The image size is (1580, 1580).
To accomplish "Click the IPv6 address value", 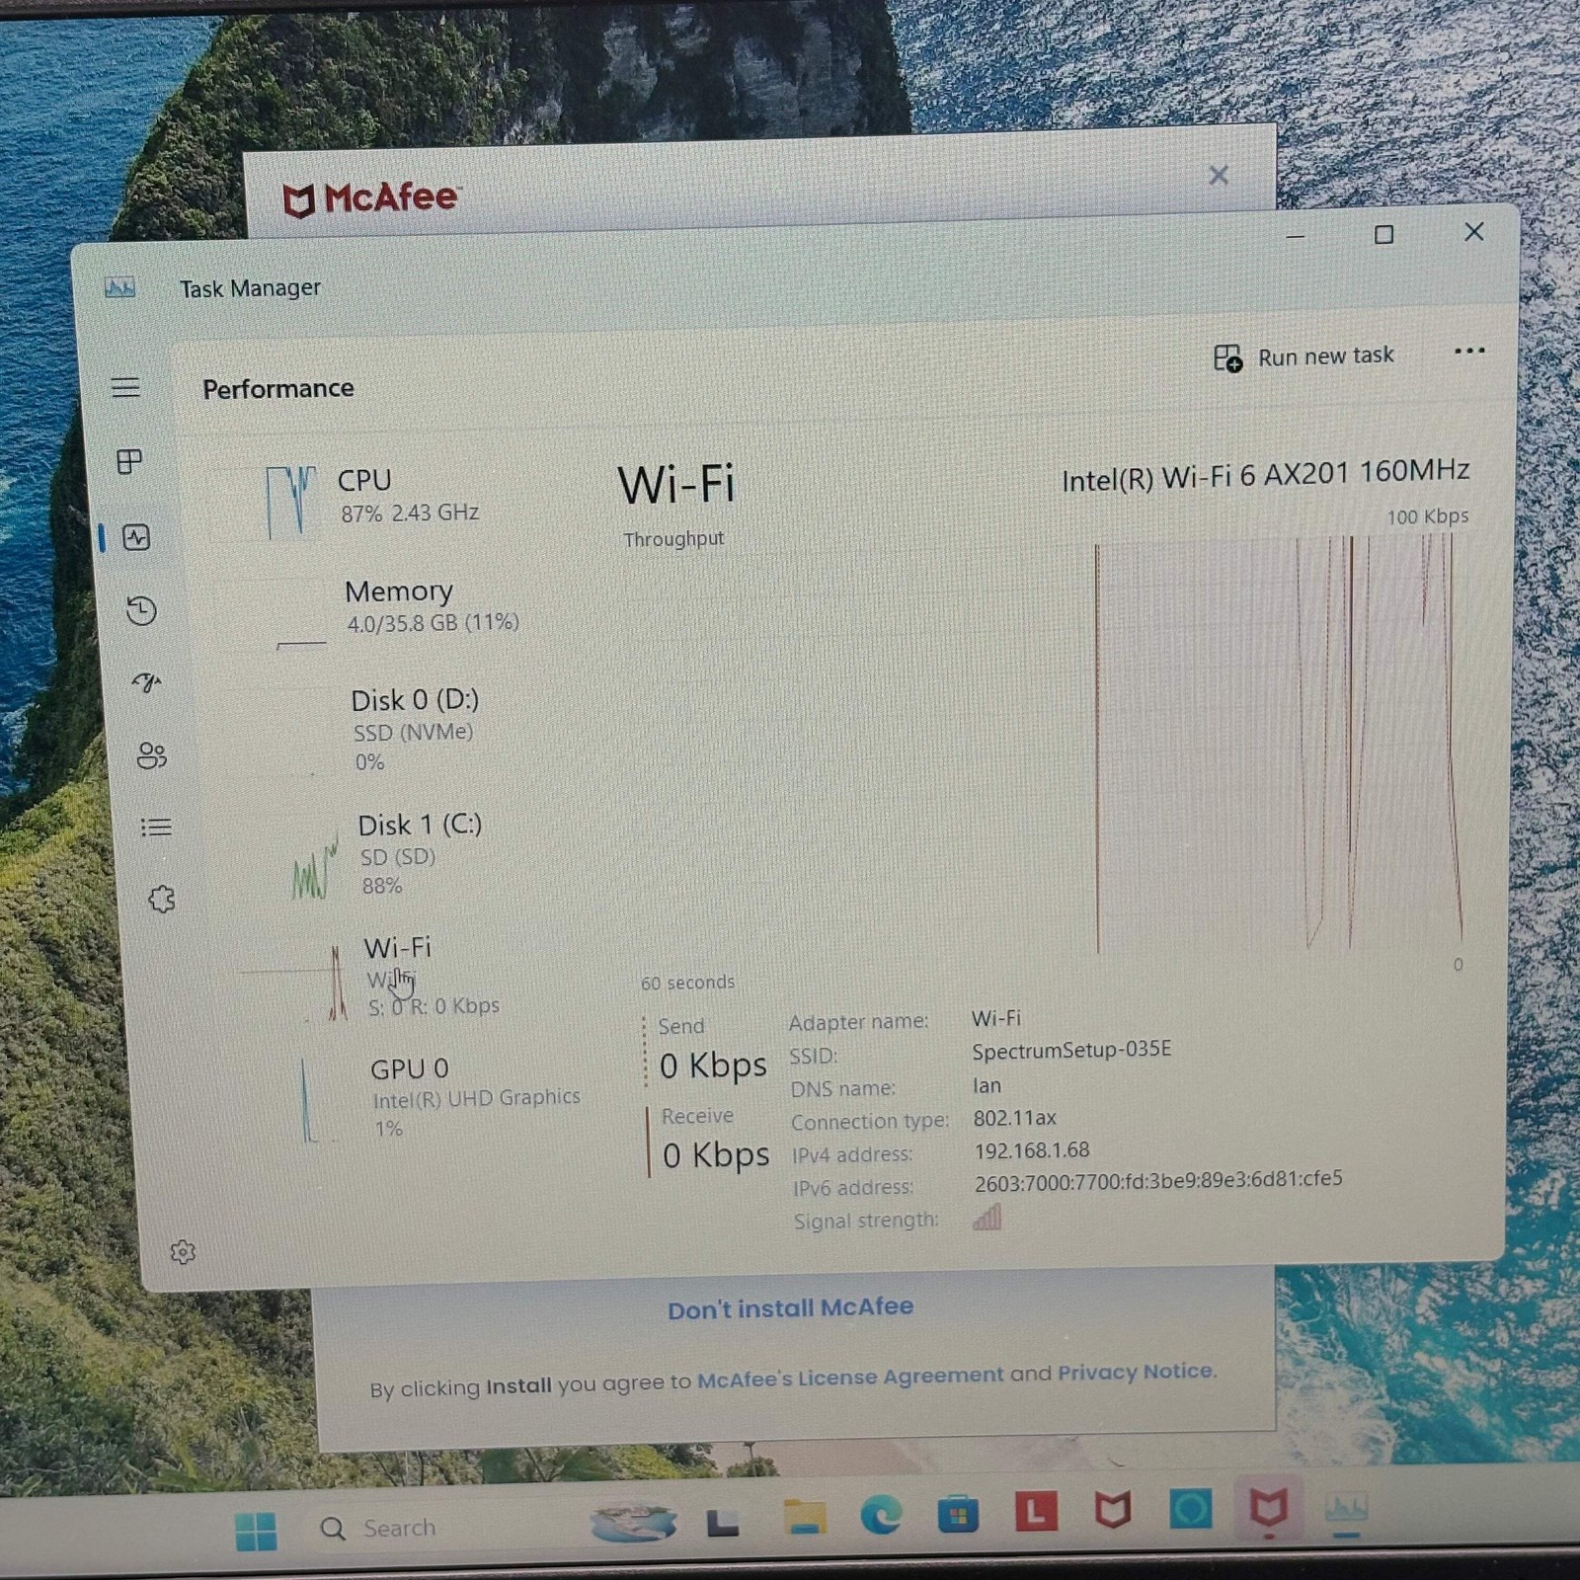I will pos(1158,1180).
